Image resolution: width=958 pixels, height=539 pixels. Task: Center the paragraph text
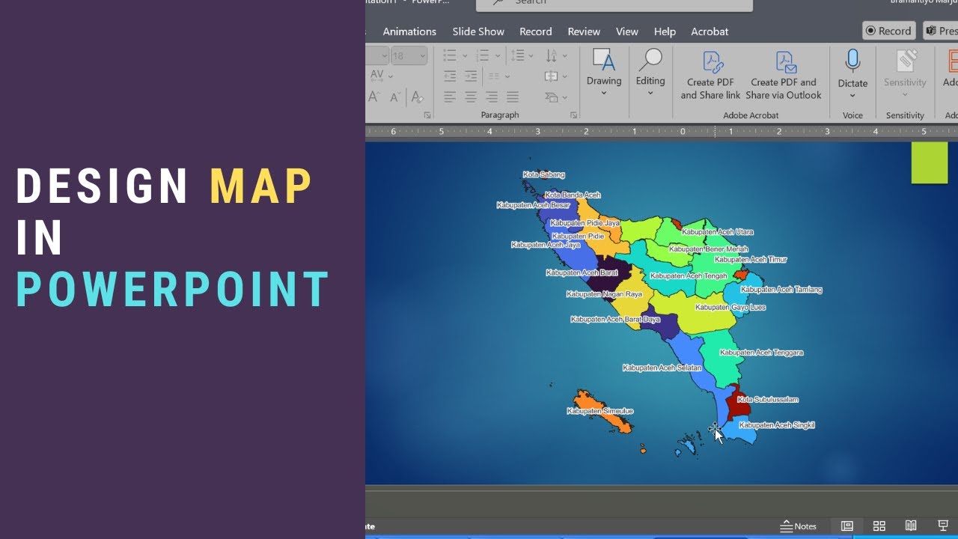471,97
